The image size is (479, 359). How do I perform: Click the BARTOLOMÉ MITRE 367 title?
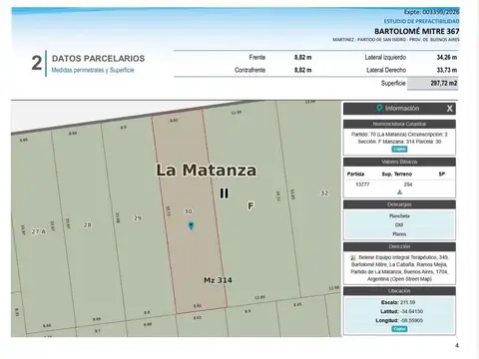[x=417, y=31]
